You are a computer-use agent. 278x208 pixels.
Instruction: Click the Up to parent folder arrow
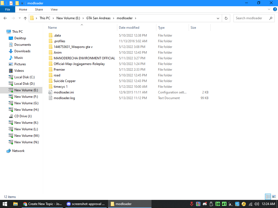pos(25,18)
